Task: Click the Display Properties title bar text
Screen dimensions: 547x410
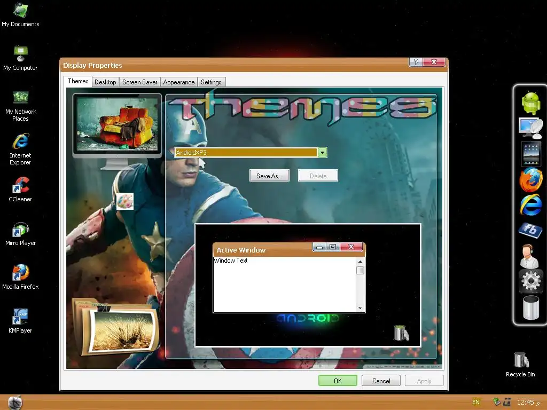Action: click(x=92, y=65)
